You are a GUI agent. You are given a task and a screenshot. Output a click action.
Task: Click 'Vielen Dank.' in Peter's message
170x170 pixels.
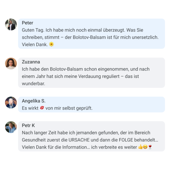point(35,44)
